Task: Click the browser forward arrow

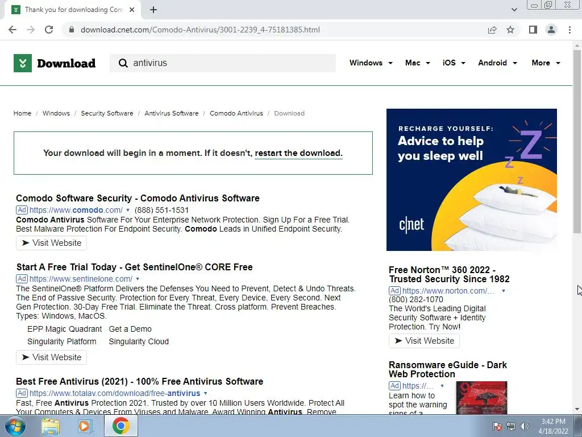Action: pyautogui.click(x=31, y=30)
